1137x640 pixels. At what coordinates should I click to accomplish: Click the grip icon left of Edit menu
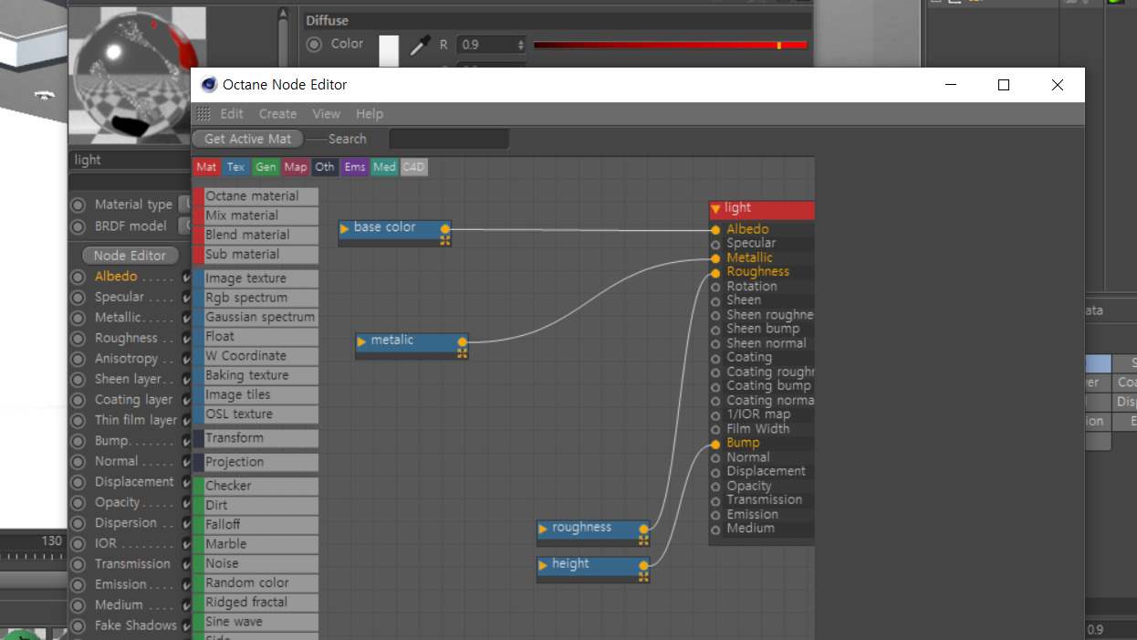click(x=203, y=114)
